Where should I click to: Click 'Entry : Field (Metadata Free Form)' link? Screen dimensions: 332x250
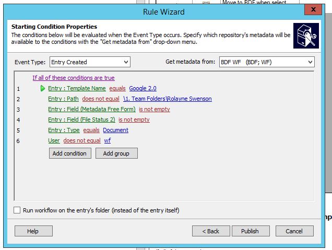[92, 109]
